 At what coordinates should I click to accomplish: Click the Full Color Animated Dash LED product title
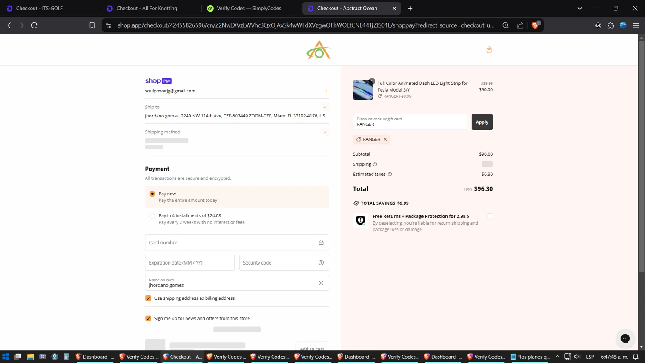[x=423, y=86]
